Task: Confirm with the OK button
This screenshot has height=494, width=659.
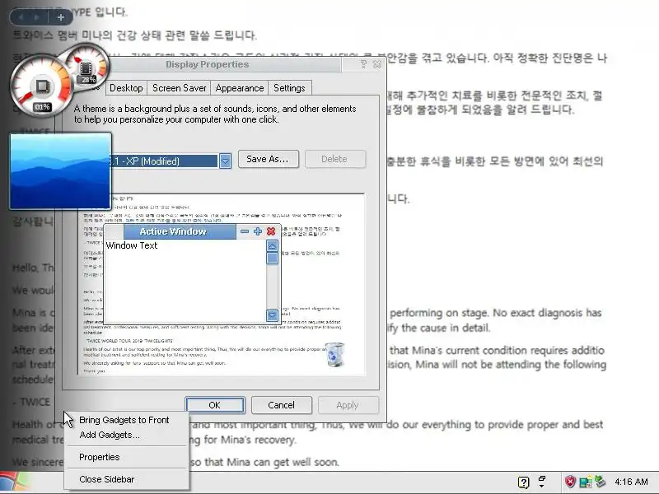Action: (215, 405)
